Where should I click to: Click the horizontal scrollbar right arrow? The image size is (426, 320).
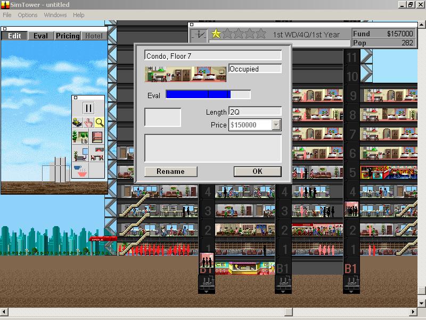click(414, 311)
